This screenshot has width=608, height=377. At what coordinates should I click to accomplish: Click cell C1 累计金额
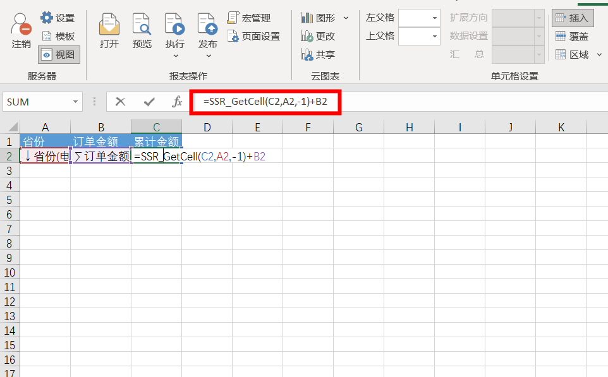coord(157,141)
